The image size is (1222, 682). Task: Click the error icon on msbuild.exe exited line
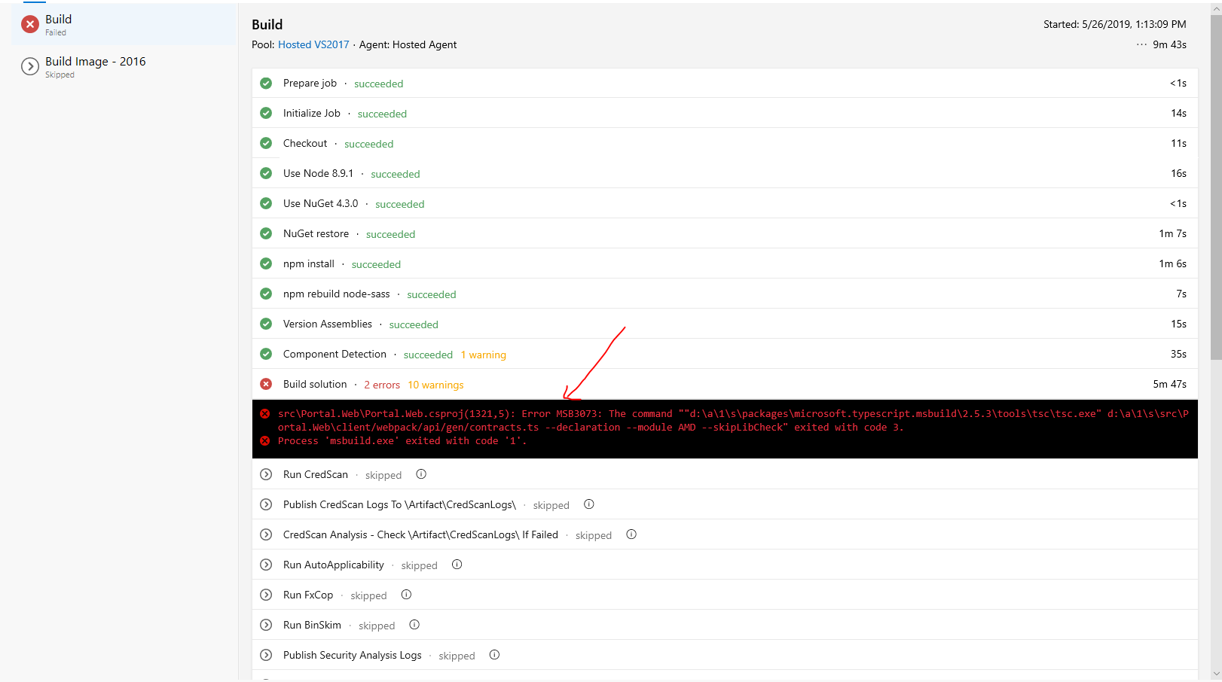click(265, 441)
